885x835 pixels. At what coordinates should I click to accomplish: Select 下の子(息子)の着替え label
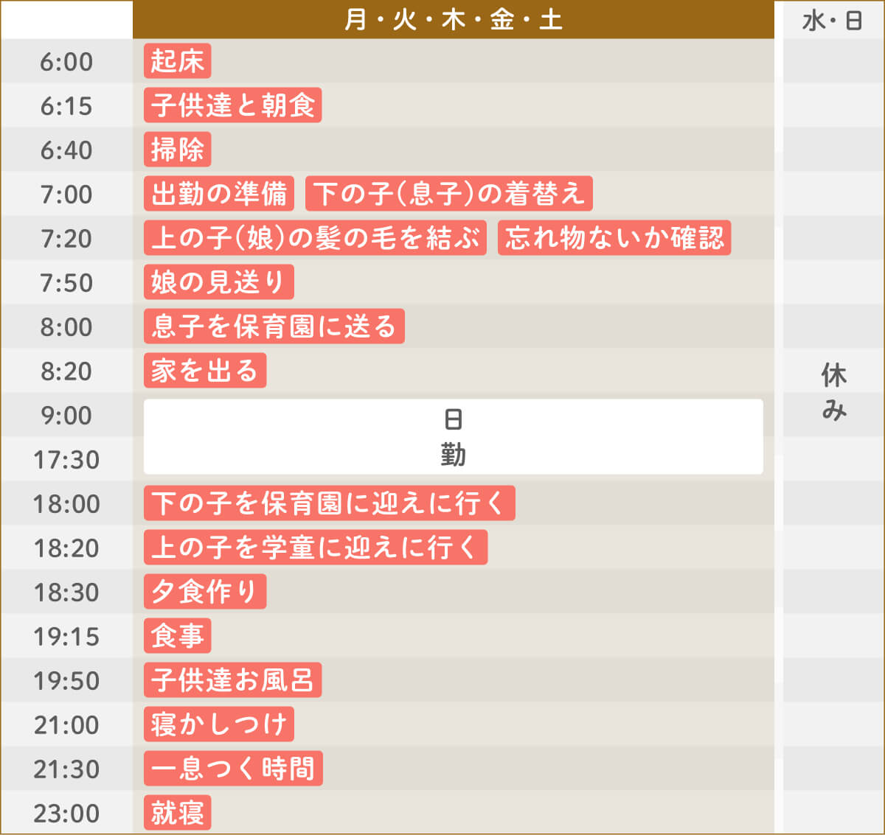(449, 194)
